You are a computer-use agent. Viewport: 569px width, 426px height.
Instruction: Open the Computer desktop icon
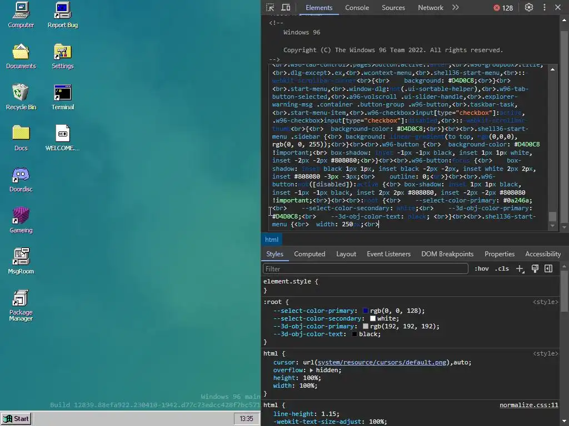(x=21, y=15)
